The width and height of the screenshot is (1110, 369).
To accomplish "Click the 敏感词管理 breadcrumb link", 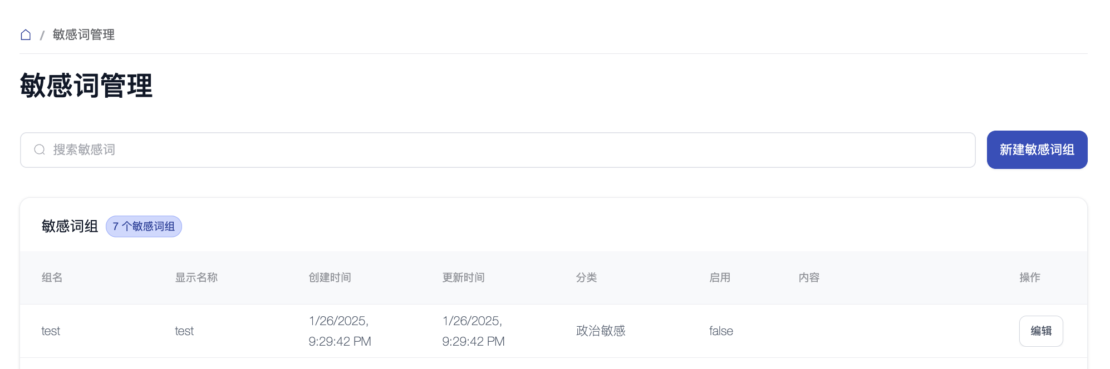I will tap(84, 35).
